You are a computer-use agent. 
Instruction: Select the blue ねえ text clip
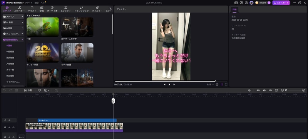pos(77,120)
